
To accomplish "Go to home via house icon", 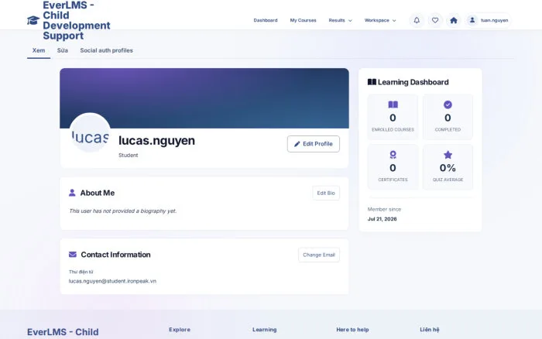I will pos(454,20).
